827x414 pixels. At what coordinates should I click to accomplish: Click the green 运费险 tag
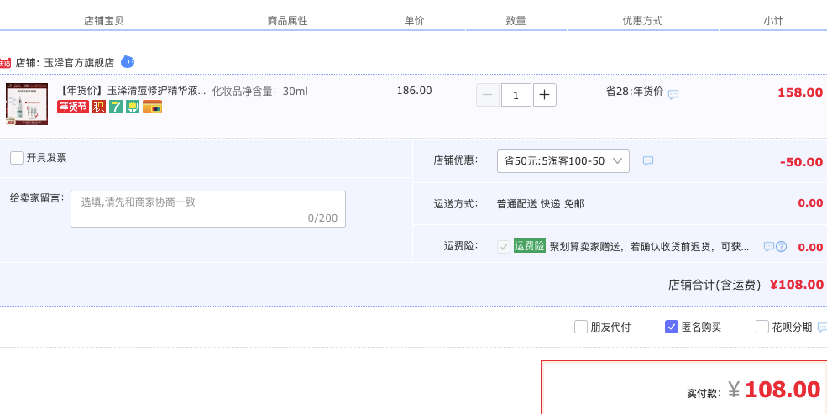coord(530,246)
